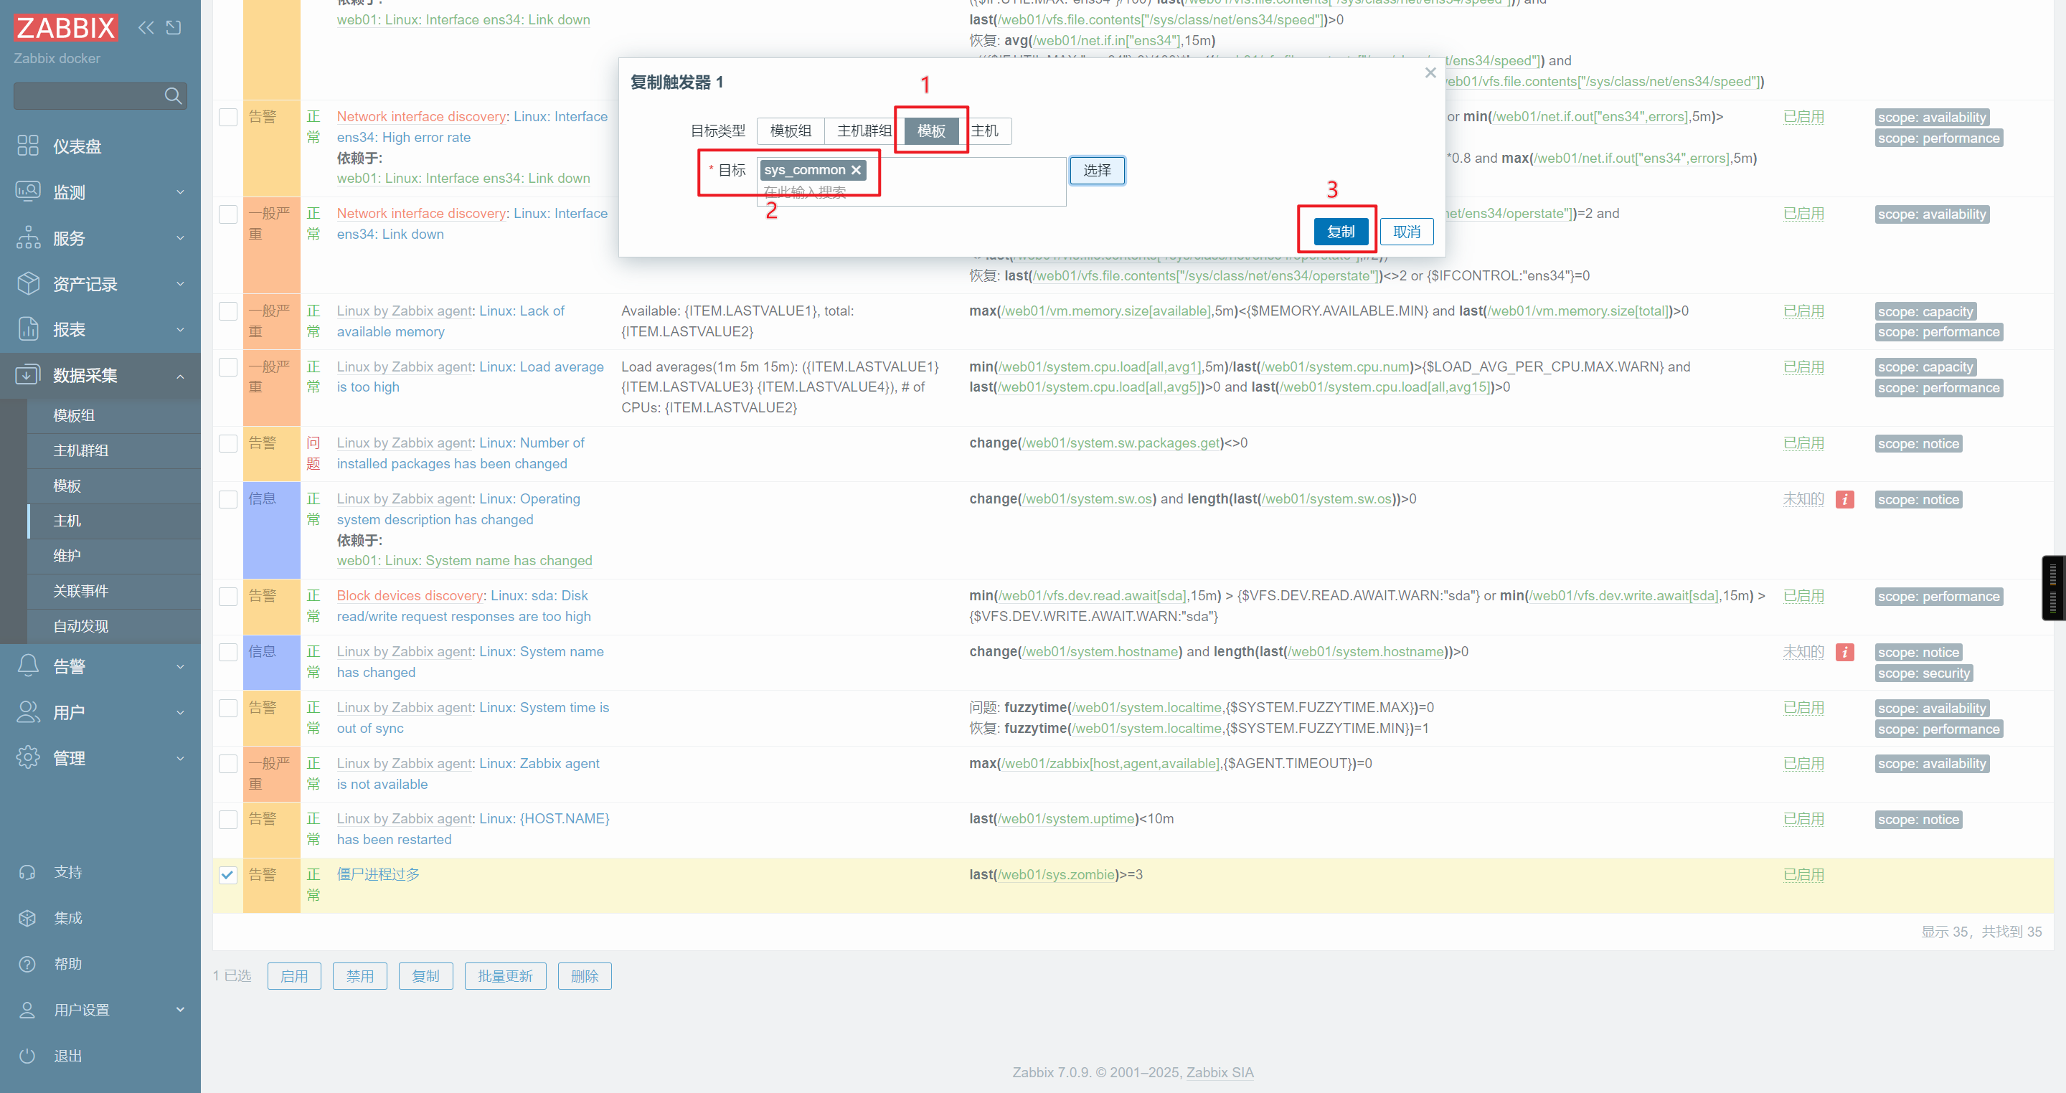Click the 删除 button

[x=585, y=976]
